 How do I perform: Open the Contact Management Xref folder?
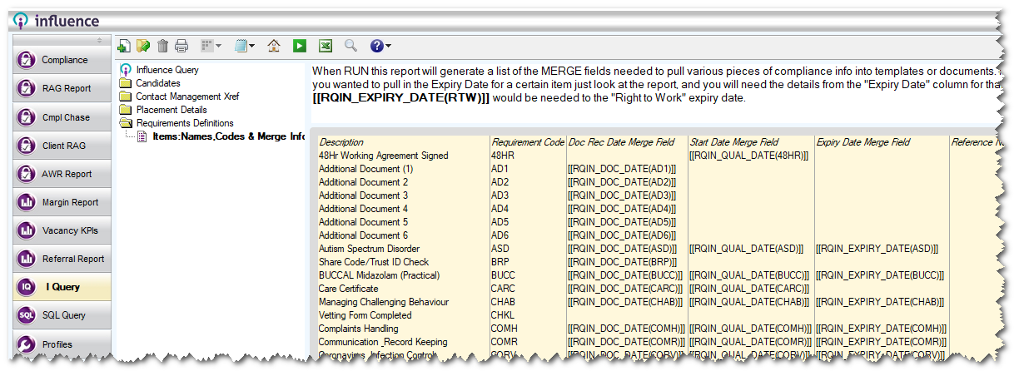[x=187, y=96]
